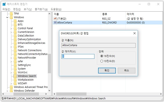164x102 pixels.
Task: Click the CurrentVersion folder icon
Action: point(15,32)
